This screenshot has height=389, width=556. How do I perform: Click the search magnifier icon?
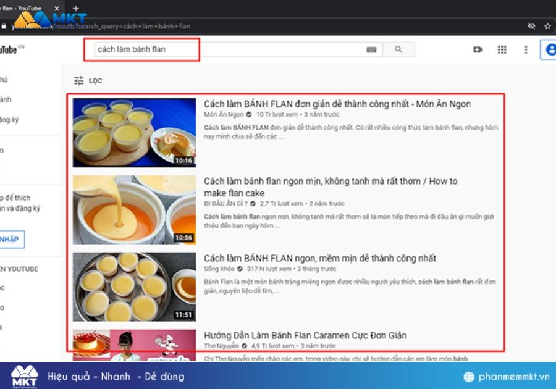398,49
